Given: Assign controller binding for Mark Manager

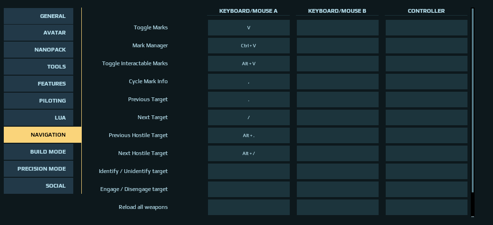Looking at the screenshot, I should click(x=427, y=45).
